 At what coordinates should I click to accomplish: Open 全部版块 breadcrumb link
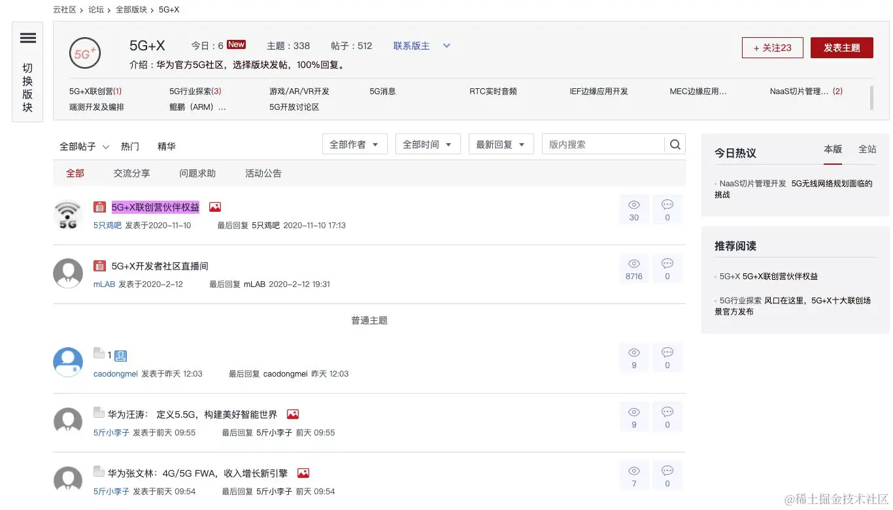click(131, 10)
